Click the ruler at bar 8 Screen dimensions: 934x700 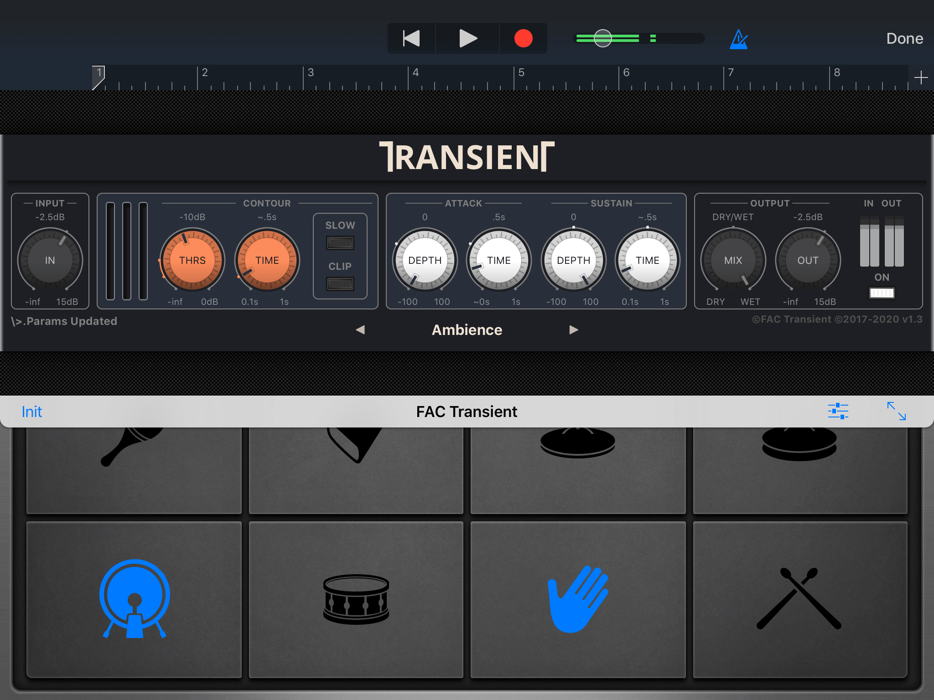pyautogui.click(x=837, y=73)
